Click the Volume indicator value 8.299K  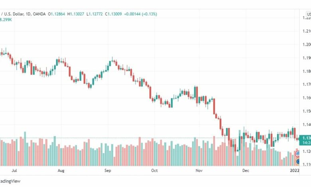[6, 19]
